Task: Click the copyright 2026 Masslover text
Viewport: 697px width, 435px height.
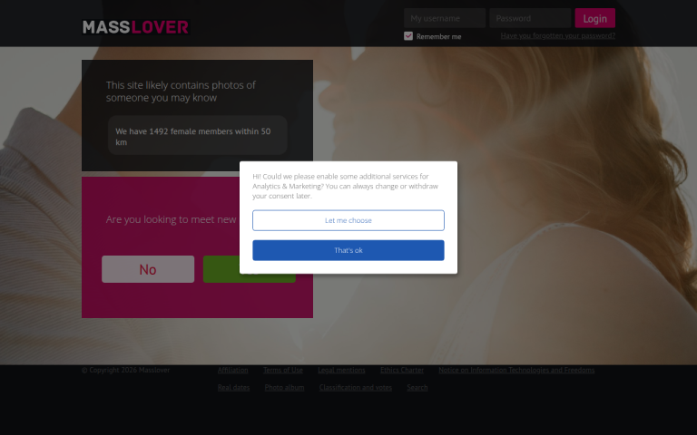Action: (x=126, y=370)
